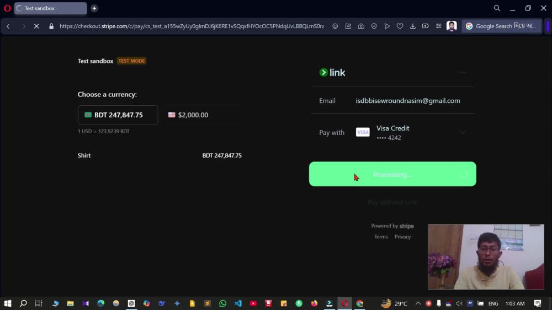Open the Terms link
Image resolution: width=552 pixels, height=310 pixels.
pos(381,237)
